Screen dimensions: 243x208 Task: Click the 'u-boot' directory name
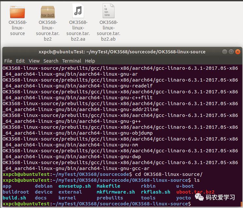click(185, 186)
